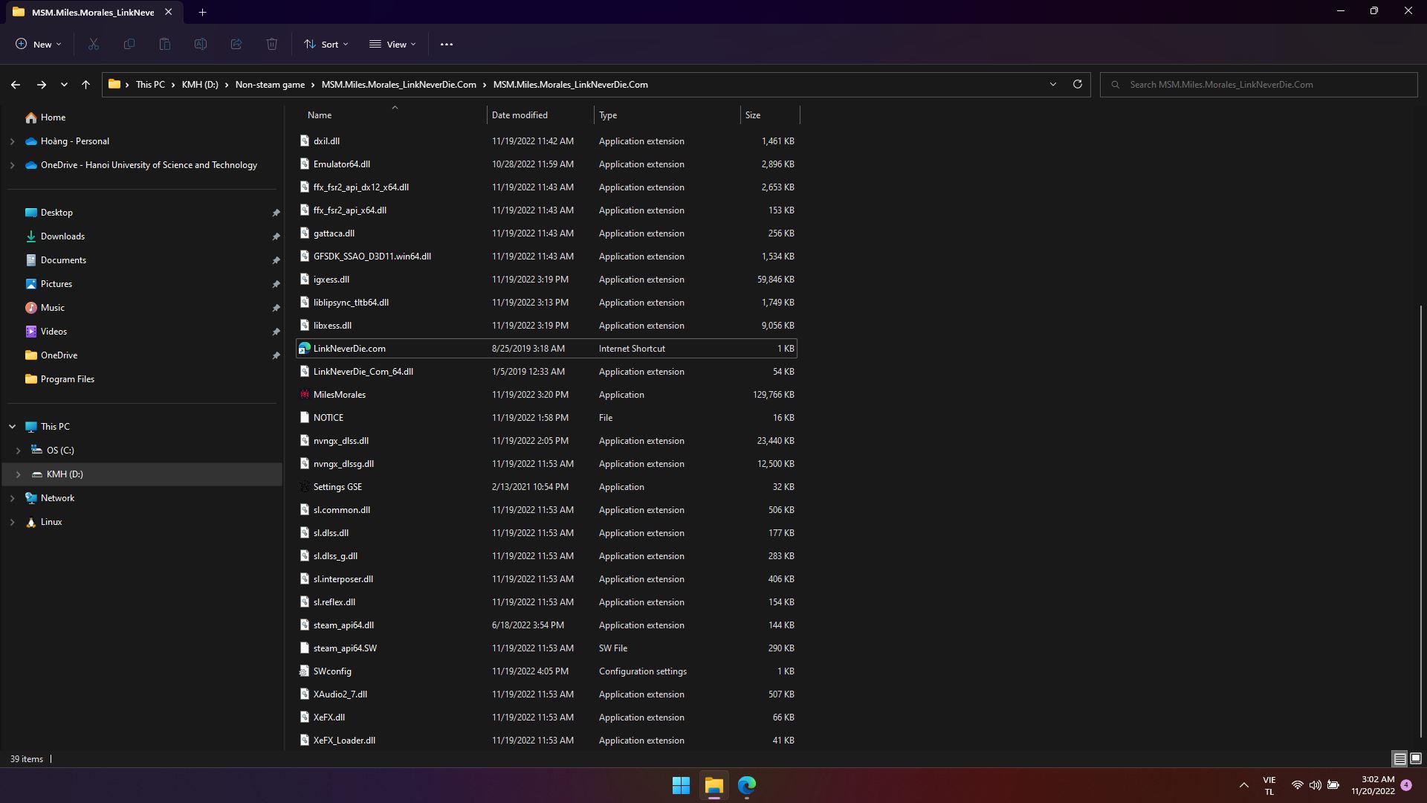The width and height of the screenshot is (1427, 803).
Task: Click the Rename icon in toolbar
Action: click(201, 45)
